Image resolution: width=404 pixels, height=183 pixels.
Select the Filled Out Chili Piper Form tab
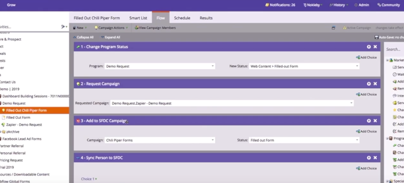click(x=97, y=18)
